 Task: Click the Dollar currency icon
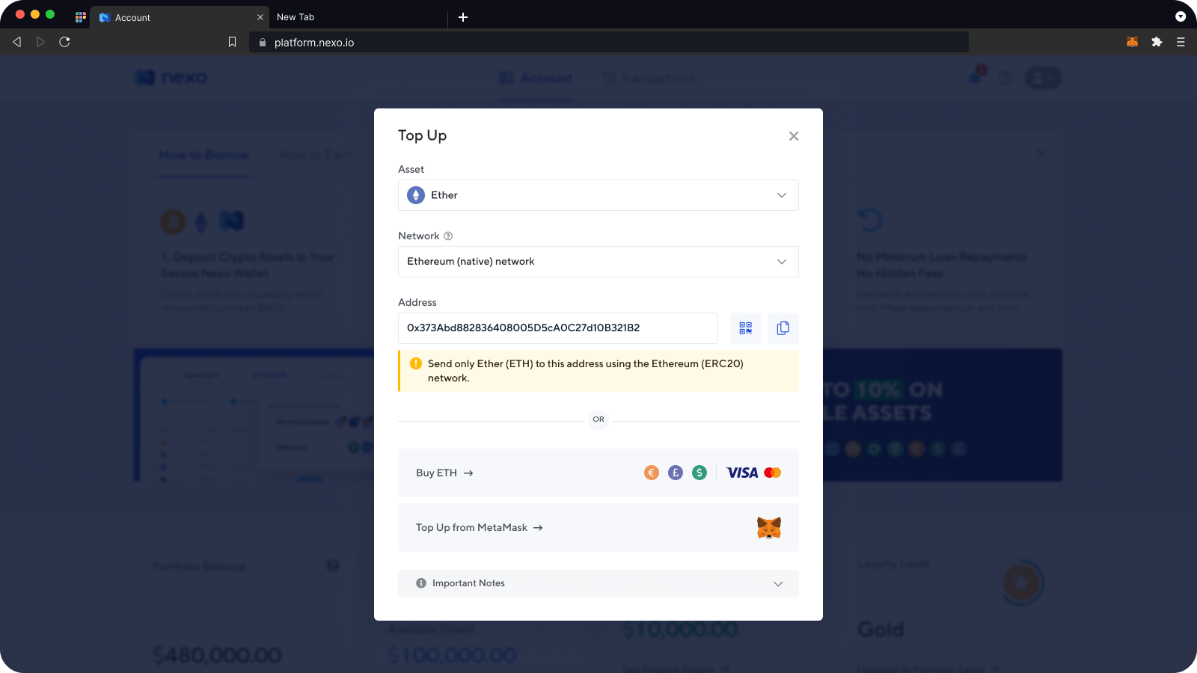[699, 473]
